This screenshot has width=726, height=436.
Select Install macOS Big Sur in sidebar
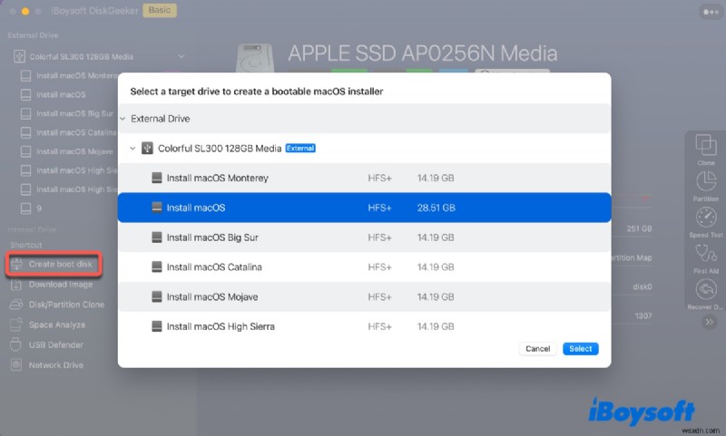pos(74,113)
